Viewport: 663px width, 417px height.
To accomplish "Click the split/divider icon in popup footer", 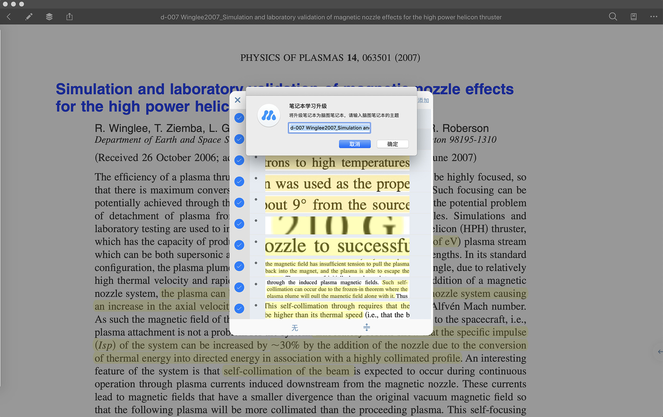I will tap(367, 327).
